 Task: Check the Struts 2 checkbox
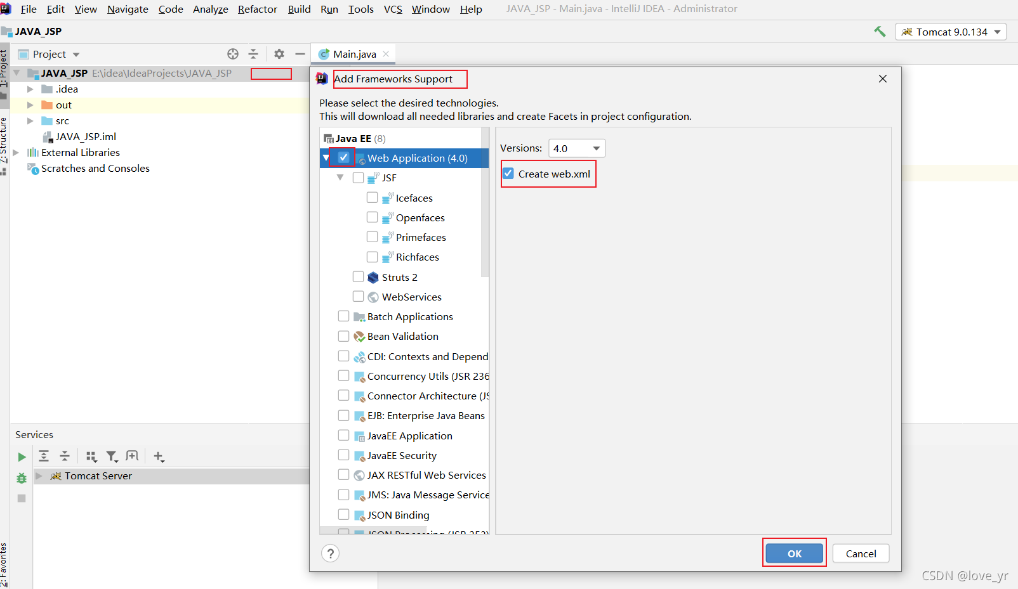[x=359, y=276]
